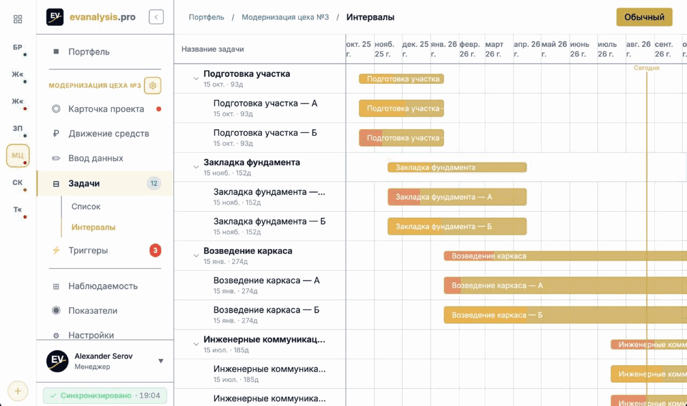Select the МЦ project badge

coord(18,156)
